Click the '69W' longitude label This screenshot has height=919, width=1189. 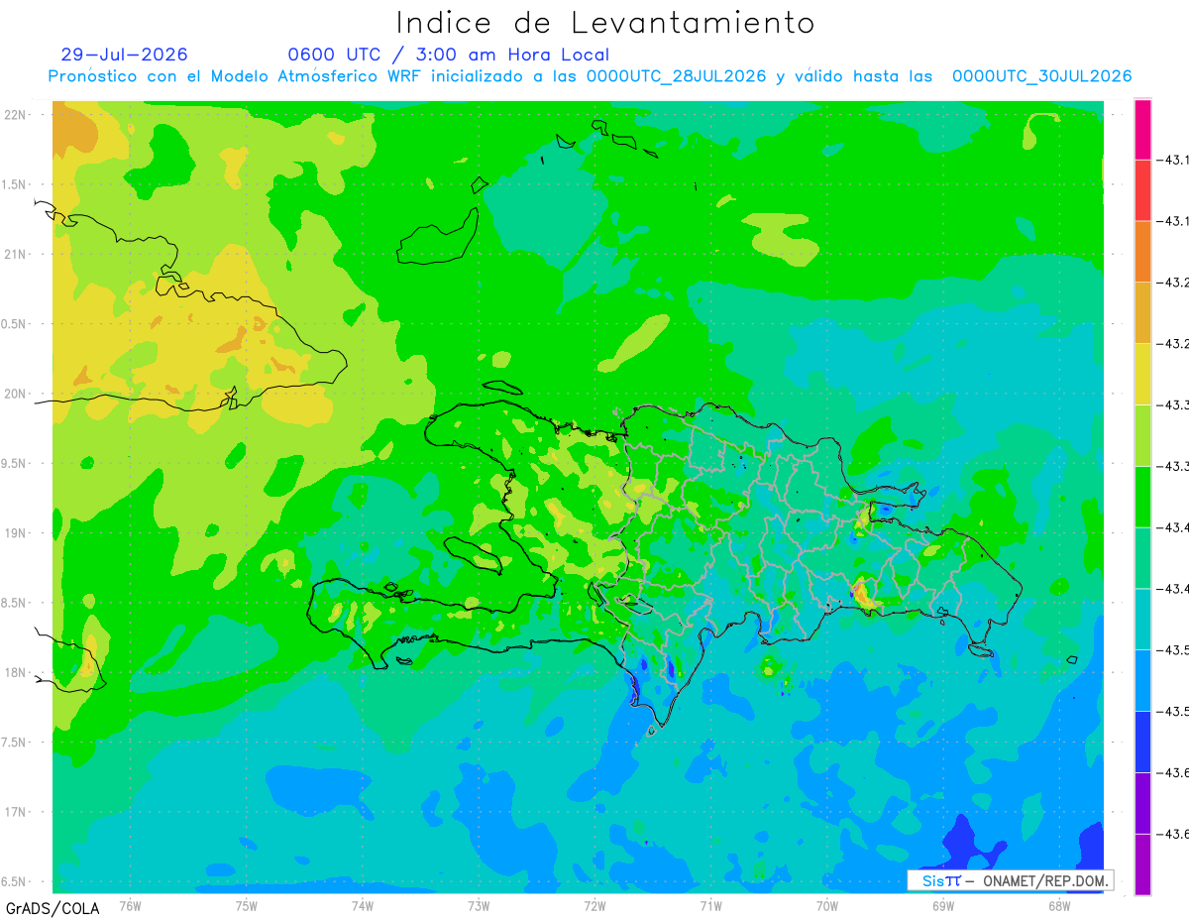click(x=943, y=905)
